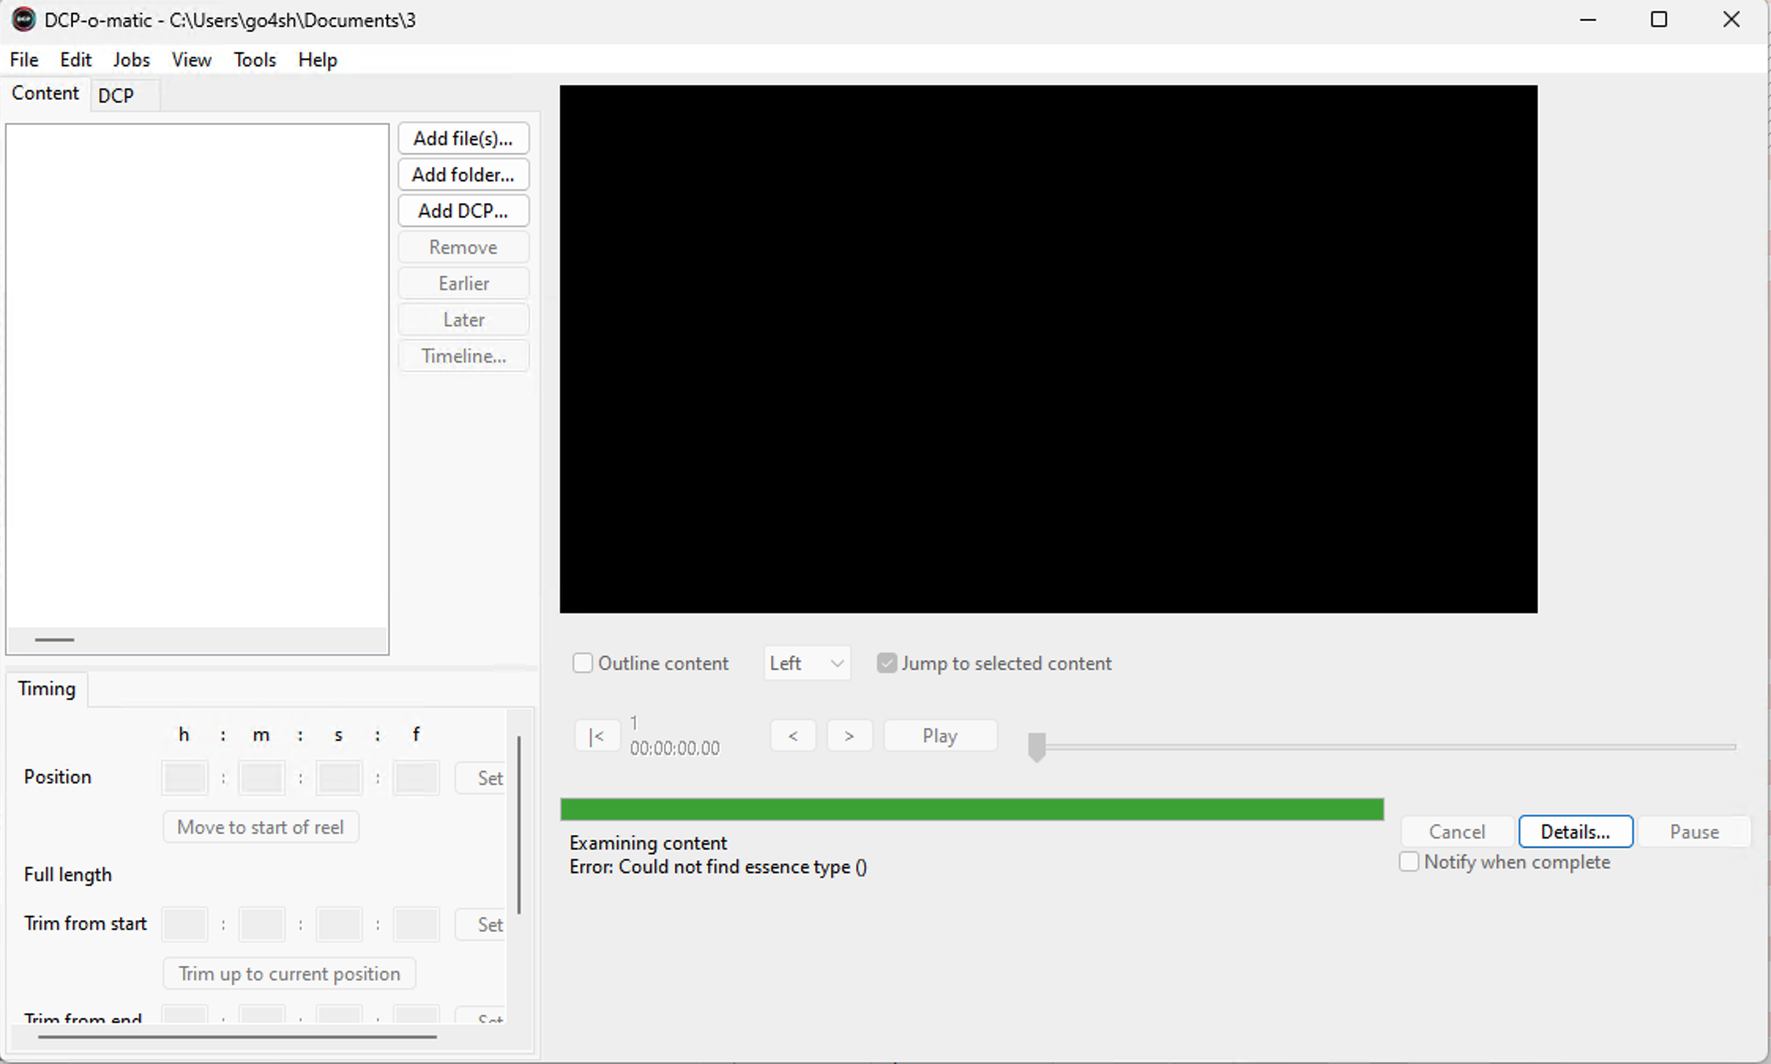1771x1064 pixels.
Task: Close the DCP-o-matic window
Action: (x=1731, y=20)
